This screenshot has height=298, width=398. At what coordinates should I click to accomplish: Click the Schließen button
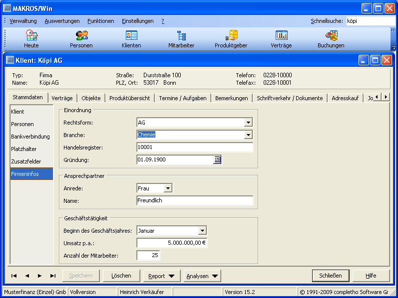point(331,276)
